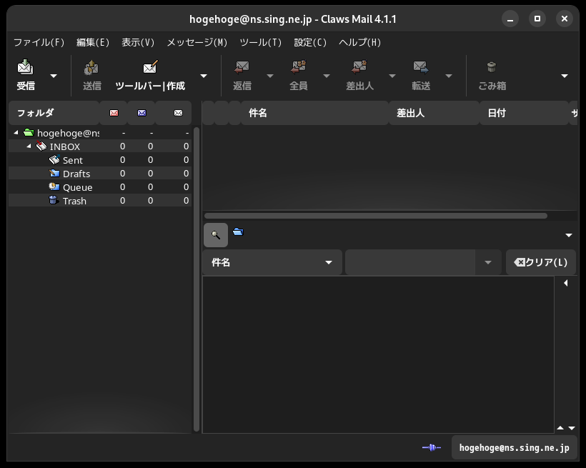Viewport: 586px width, 468px height.
Task: Sort messages by 件名 column header
Action: point(314,113)
